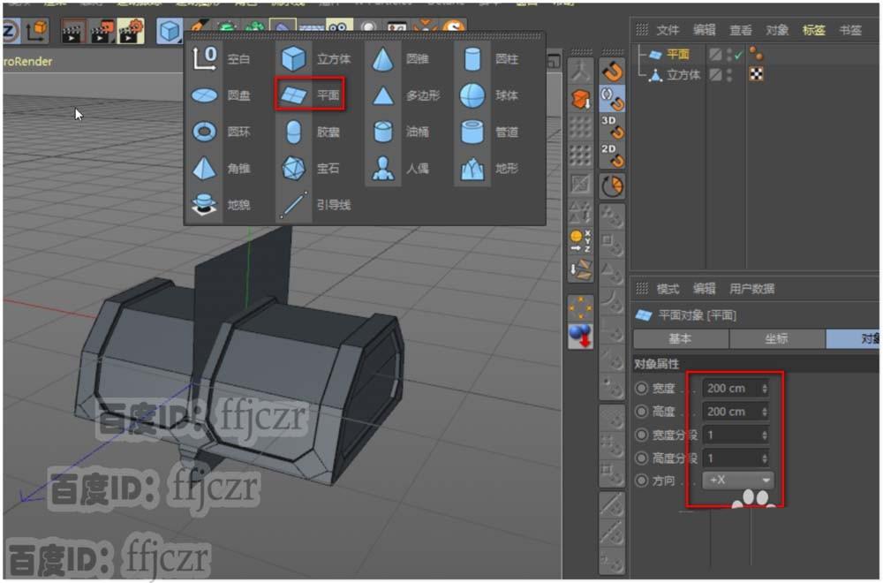Increase 宽度分段 with its up stepper arrow
The image size is (883, 583).
click(x=766, y=431)
